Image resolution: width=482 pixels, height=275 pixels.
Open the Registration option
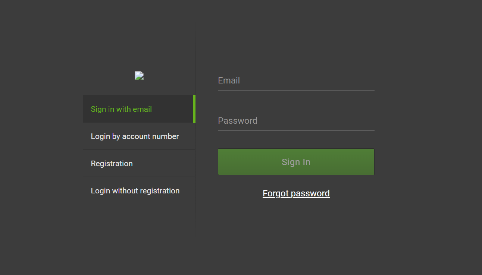click(x=112, y=164)
